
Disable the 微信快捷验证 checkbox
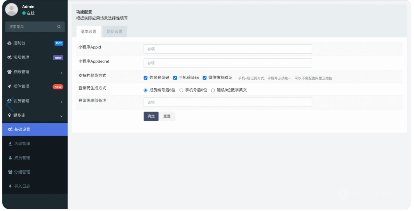tap(204, 78)
